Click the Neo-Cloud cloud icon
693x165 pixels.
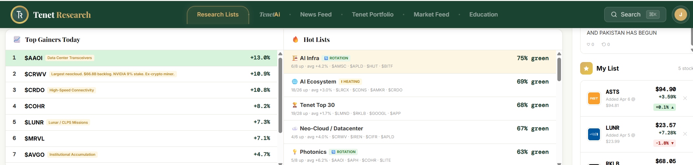click(295, 128)
